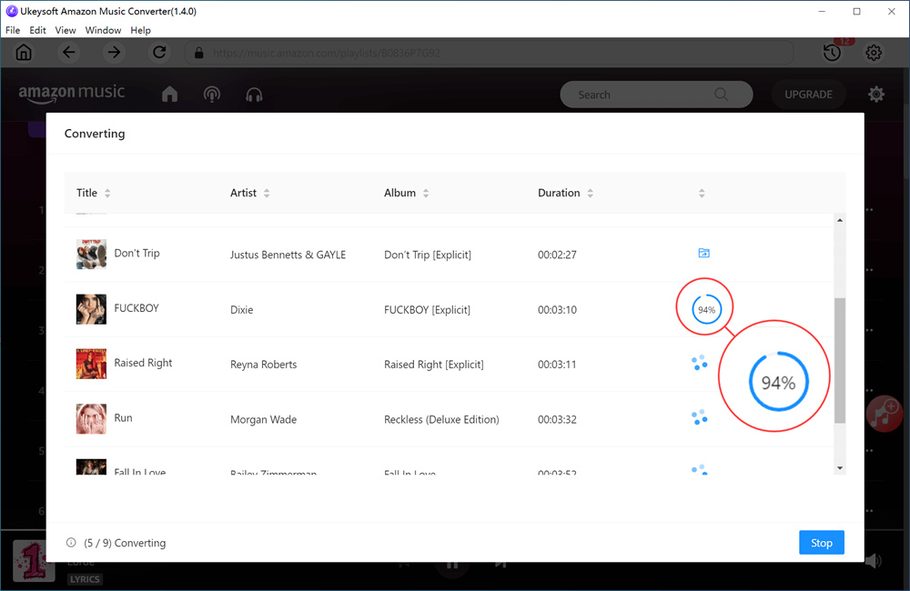The width and height of the screenshot is (910, 591).
Task: Sort by the status column arrows
Action: click(x=702, y=193)
